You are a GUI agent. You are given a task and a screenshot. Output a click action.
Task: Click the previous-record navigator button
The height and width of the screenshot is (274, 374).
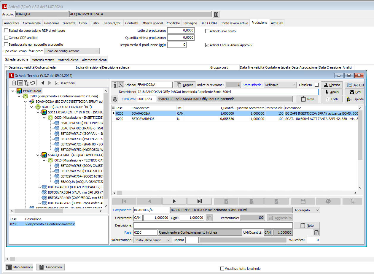tap(149, 201)
